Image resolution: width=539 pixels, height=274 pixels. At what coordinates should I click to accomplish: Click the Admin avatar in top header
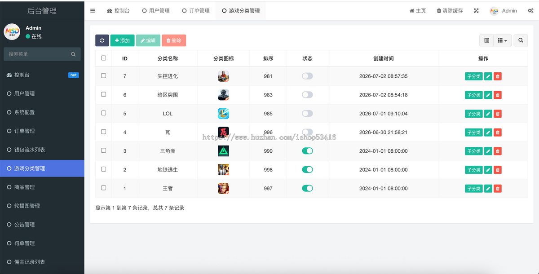coord(494,11)
